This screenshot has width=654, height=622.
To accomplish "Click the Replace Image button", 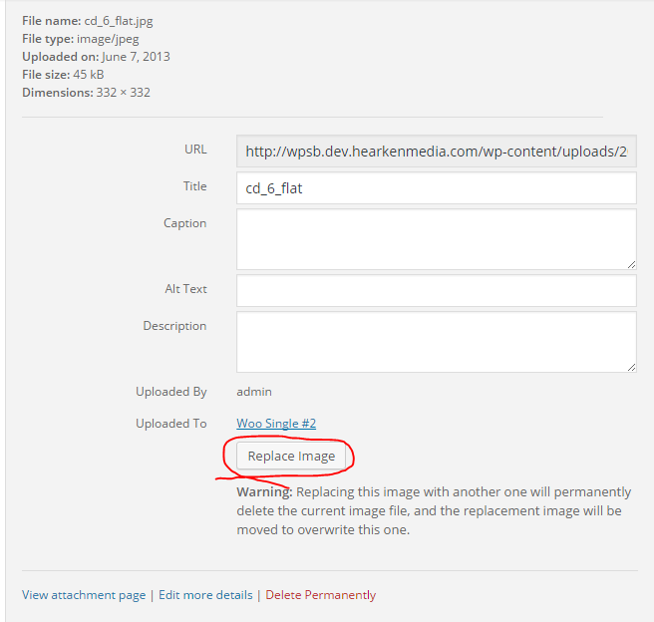I will (x=291, y=457).
